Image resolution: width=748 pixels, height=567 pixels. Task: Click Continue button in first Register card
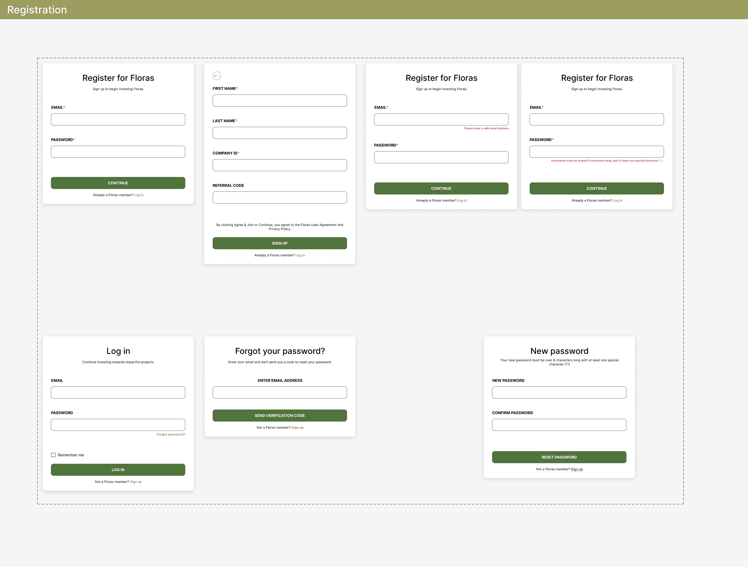pos(118,183)
